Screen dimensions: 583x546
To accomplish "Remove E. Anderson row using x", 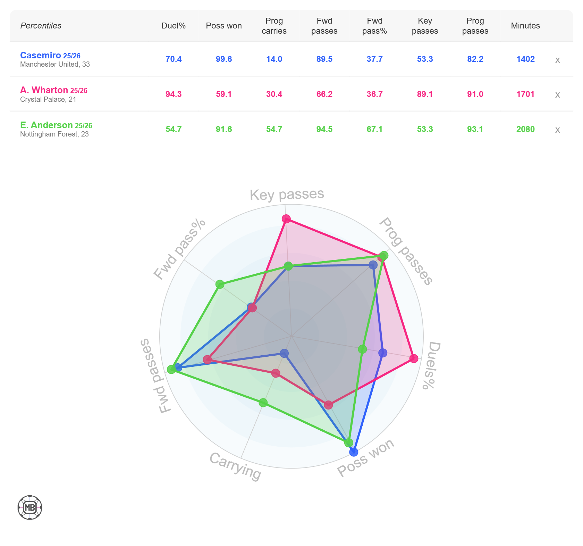I will (557, 130).
